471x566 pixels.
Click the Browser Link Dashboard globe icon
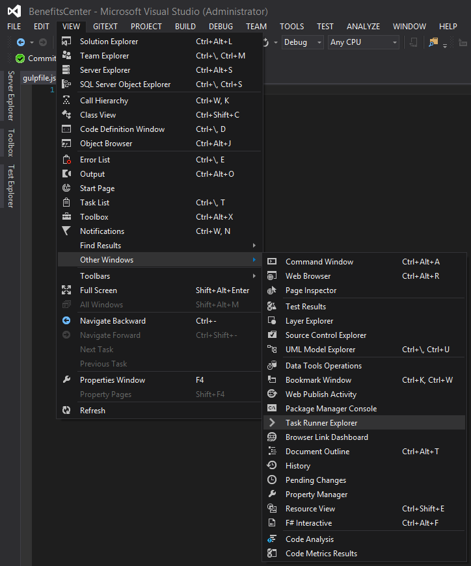point(272,437)
